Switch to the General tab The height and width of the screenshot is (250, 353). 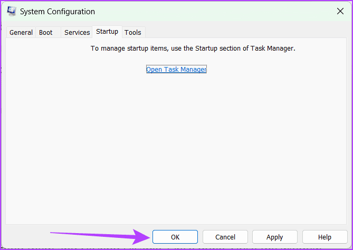pos(21,33)
